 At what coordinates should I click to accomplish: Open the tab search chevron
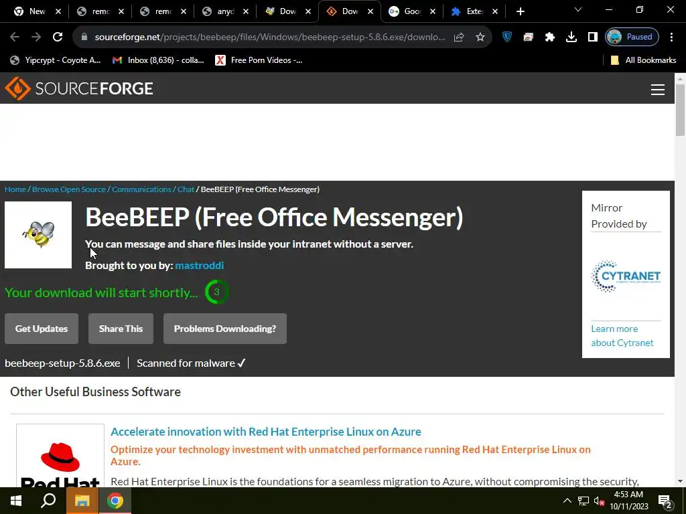[x=578, y=9]
